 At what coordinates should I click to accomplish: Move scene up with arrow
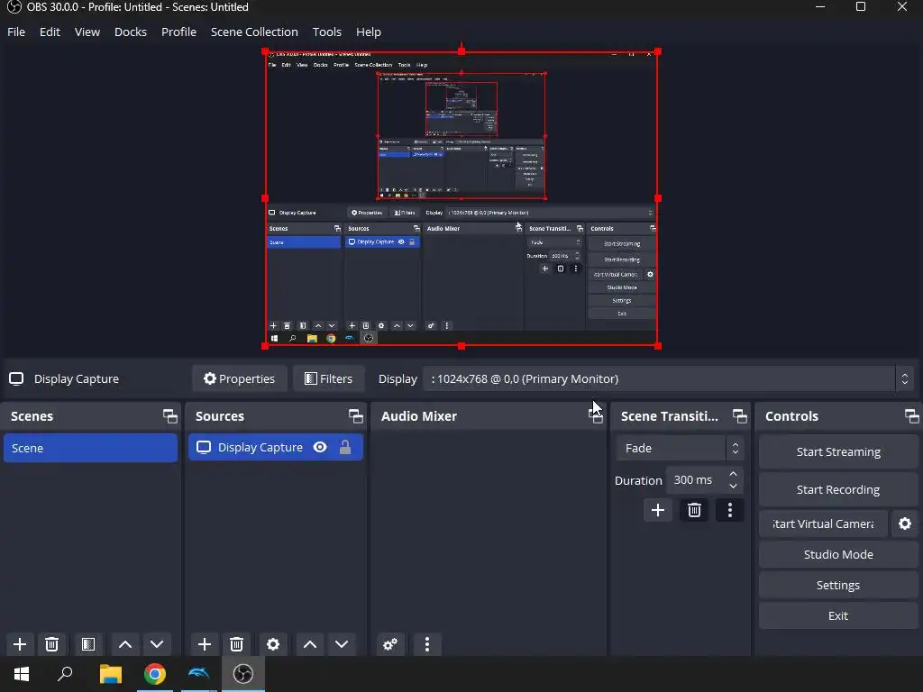click(x=125, y=644)
